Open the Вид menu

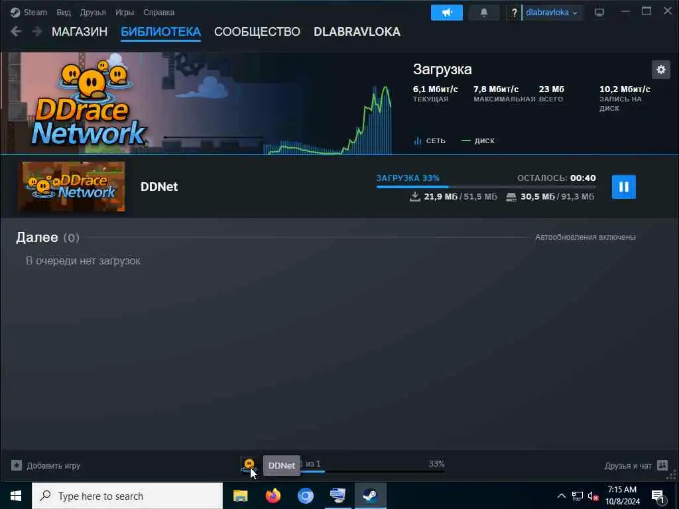coord(64,12)
